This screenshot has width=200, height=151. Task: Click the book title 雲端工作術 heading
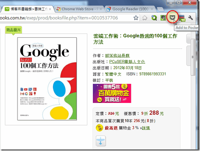point(135,39)
